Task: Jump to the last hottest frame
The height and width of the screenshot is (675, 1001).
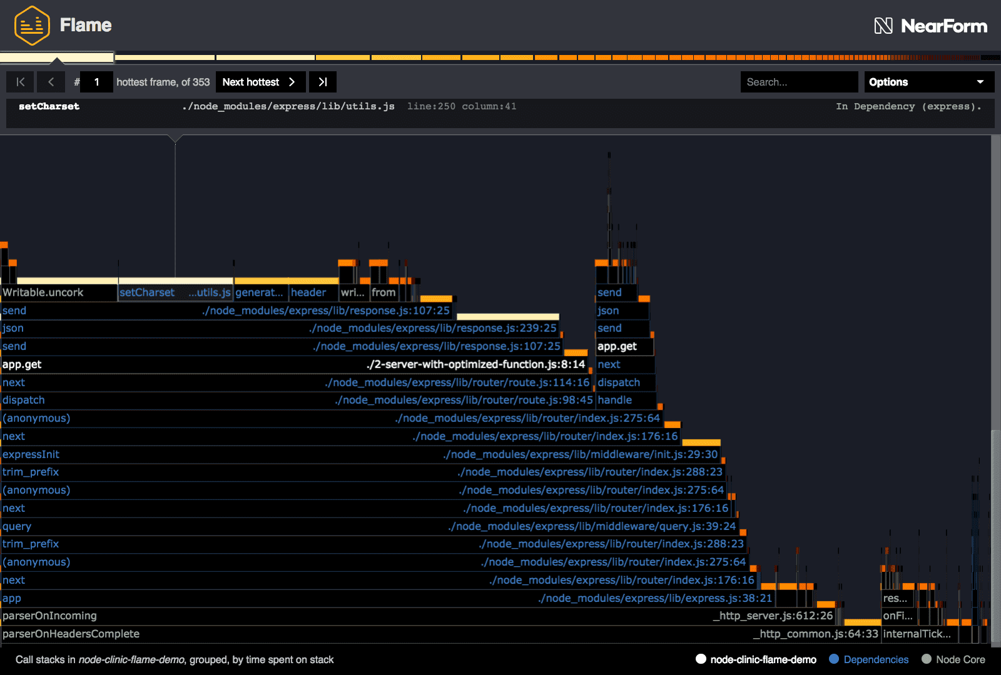Action: click(323, 82)
